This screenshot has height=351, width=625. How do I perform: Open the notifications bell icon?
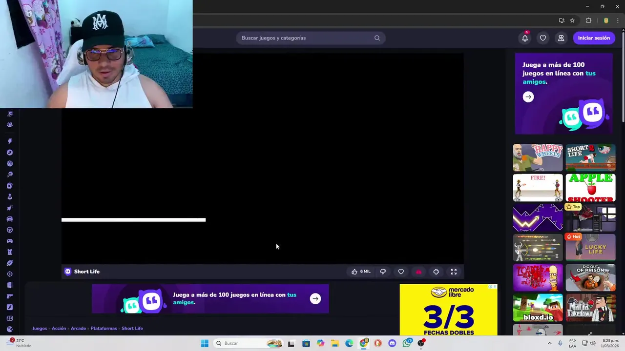[525, 38]
